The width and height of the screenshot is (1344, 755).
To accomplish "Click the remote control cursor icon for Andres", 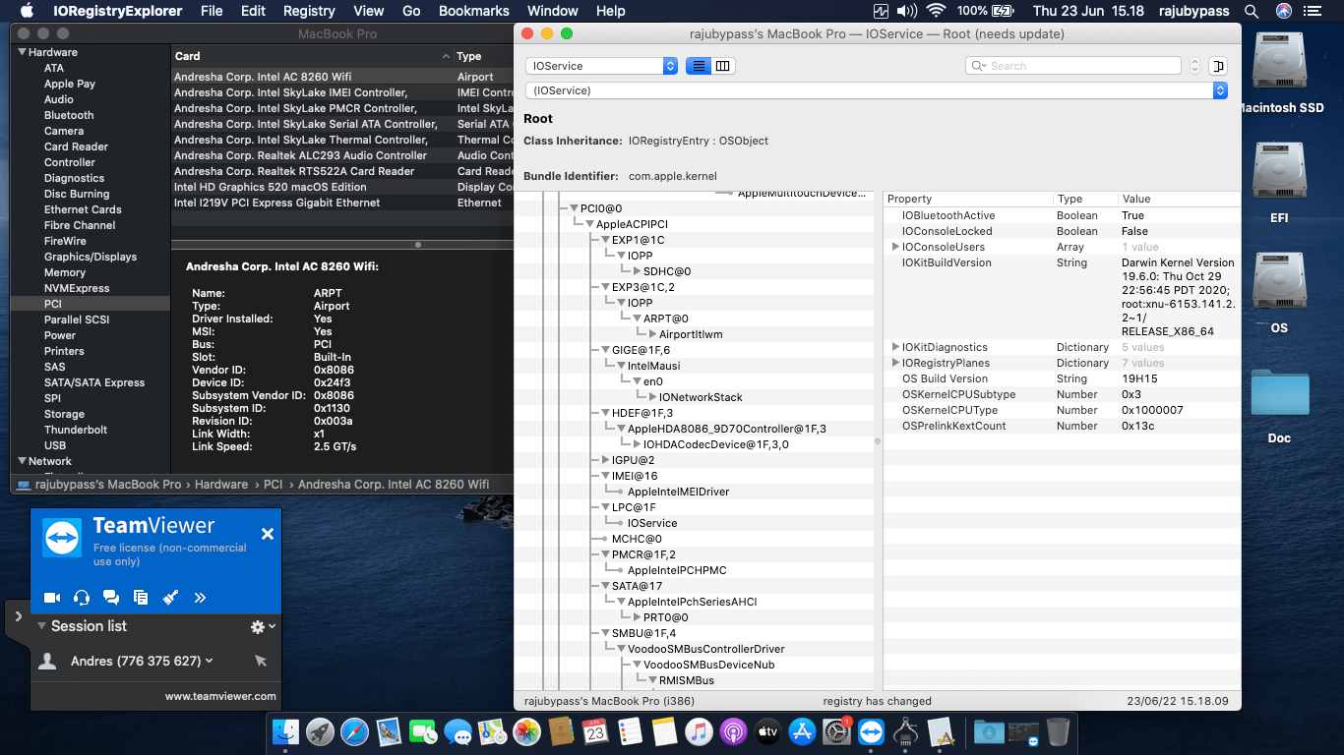I will 260,662.
